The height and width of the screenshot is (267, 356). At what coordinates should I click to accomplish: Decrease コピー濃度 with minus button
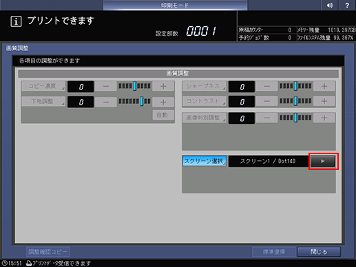coord(106,86)
